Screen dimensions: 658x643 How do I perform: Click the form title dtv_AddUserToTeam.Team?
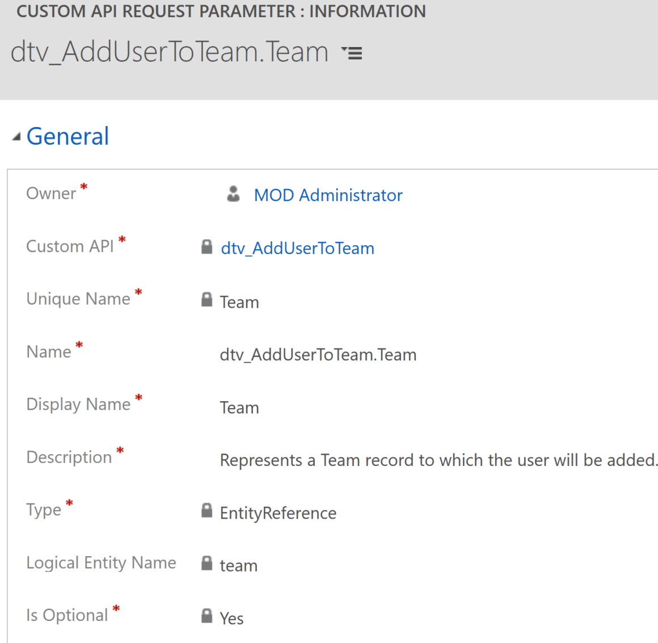point(169,52)
